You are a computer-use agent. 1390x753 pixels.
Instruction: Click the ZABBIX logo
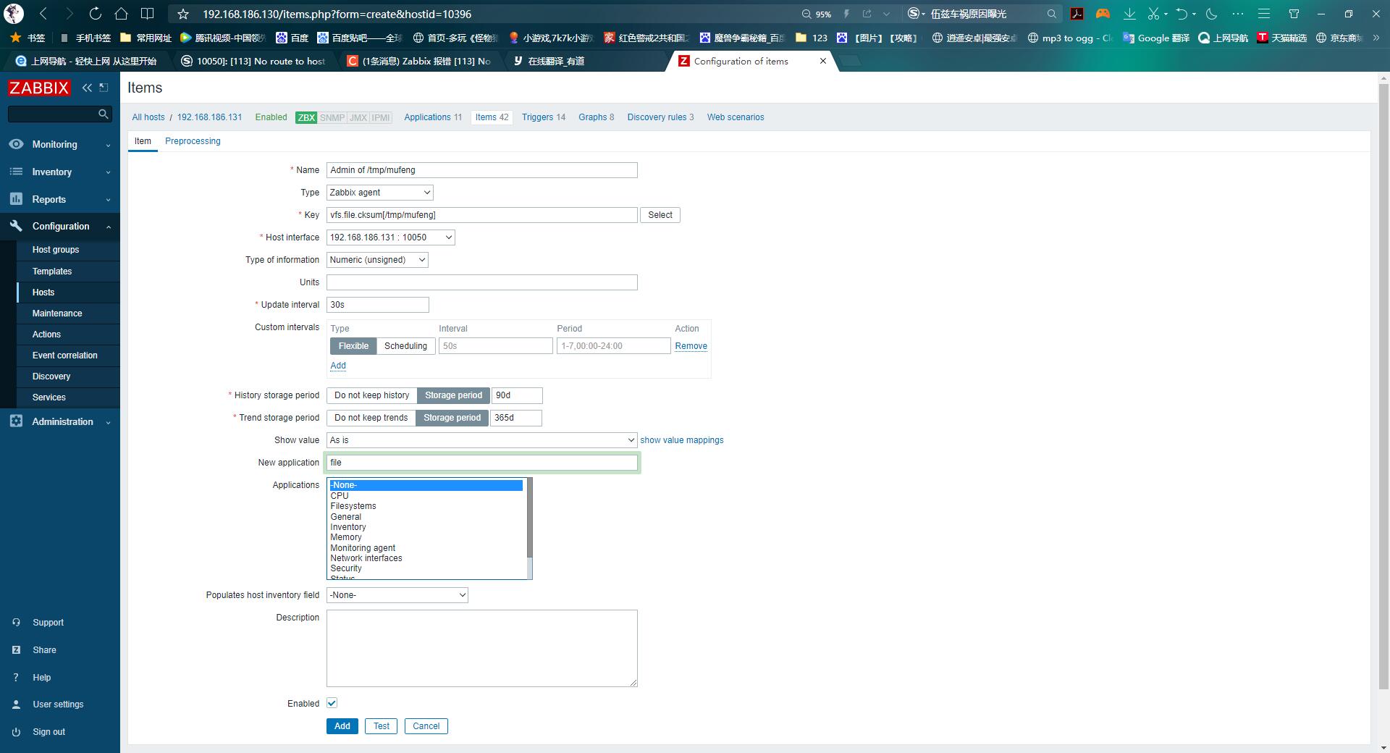(x=39, y=88)
